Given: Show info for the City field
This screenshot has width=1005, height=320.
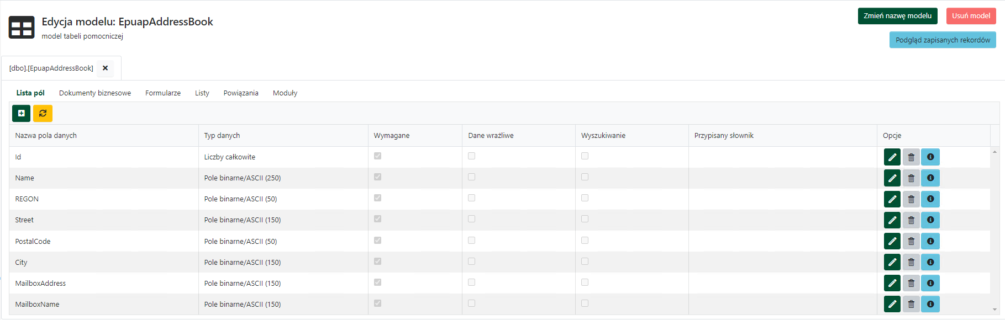Looking at the screenshot, I should (x=930, y=262).
